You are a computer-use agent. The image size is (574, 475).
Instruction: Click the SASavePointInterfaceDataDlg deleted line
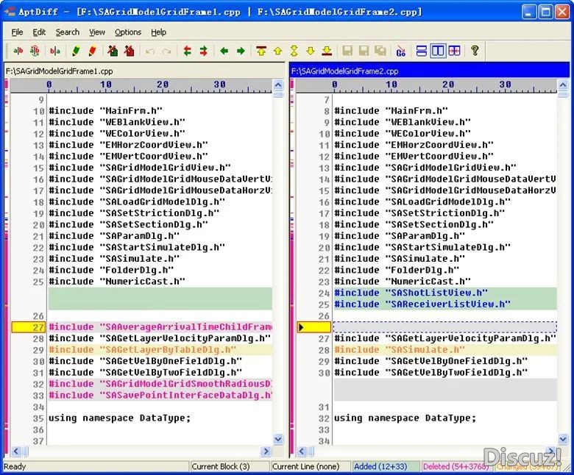pos(160,396)
